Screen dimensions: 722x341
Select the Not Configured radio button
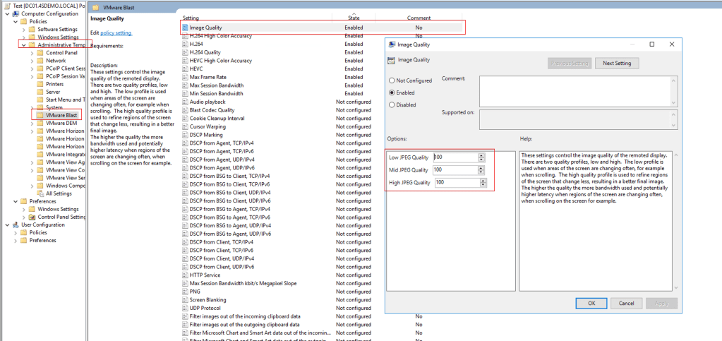(392, 80)
